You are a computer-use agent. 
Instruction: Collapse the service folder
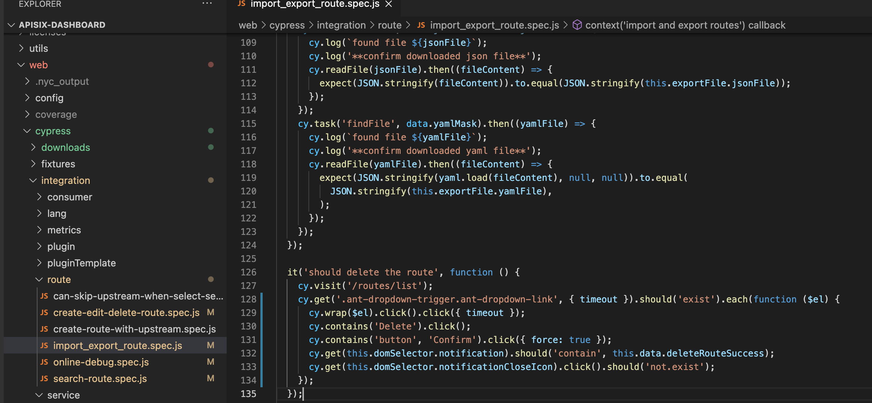coord(39,395)
